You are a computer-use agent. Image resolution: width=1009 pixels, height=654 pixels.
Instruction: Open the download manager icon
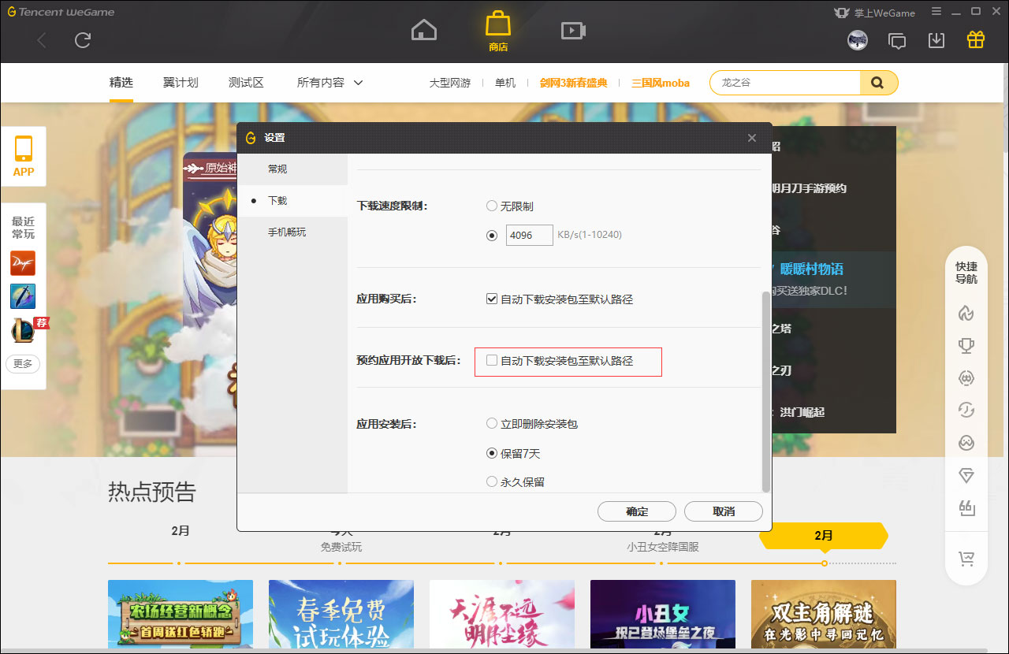click(x=936, y=39)
